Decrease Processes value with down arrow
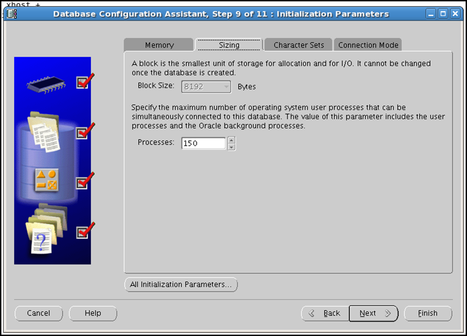 pos(231,147)
